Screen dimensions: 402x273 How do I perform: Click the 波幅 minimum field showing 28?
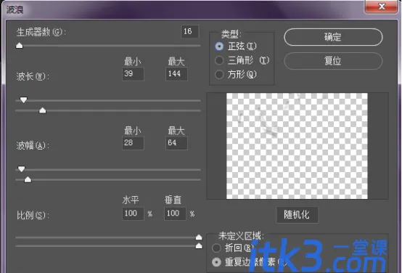[x=133, y=143]
